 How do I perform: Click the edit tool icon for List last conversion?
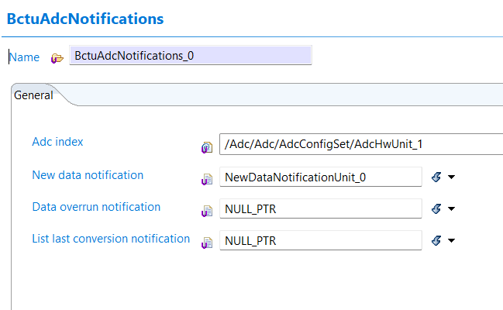pyautogui.click(x=436, y=241)
